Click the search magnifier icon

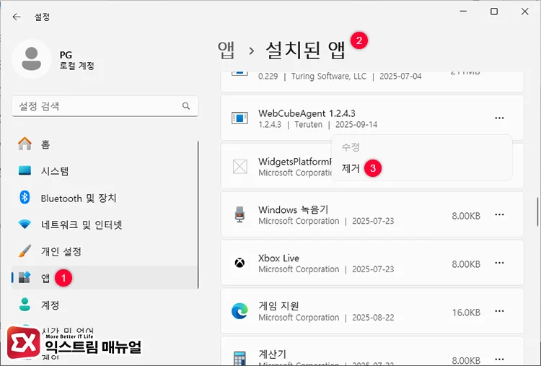coord(186,106)
